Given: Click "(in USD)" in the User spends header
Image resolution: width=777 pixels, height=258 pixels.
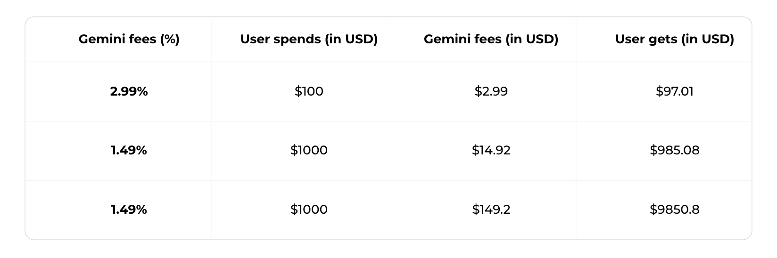Looking at the screenshot, I should [351, 39].
